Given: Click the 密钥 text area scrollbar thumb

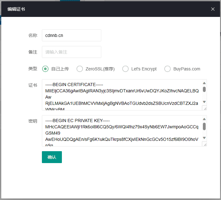Looking at the screenshot, I should click(x=204, y=126).
